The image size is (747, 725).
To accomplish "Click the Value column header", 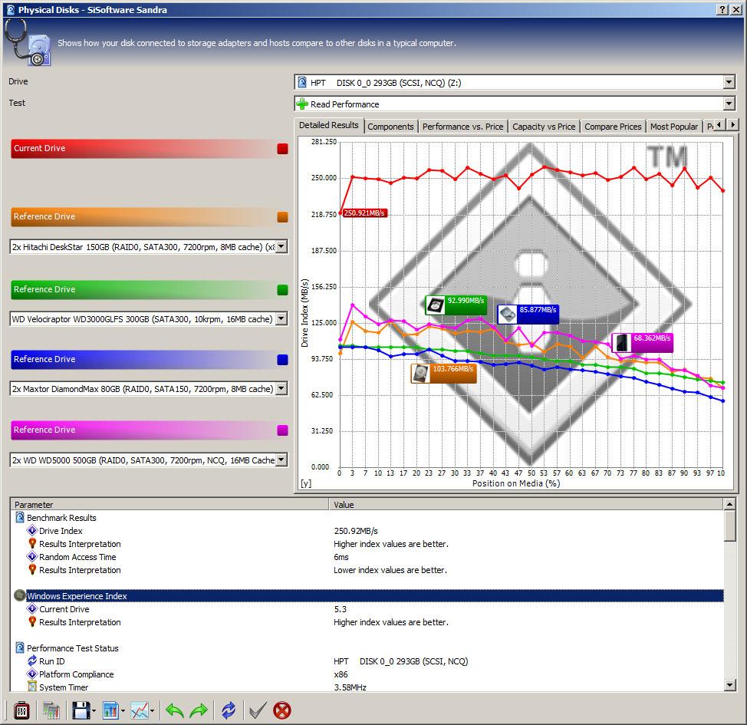I will tap(526, 504).
